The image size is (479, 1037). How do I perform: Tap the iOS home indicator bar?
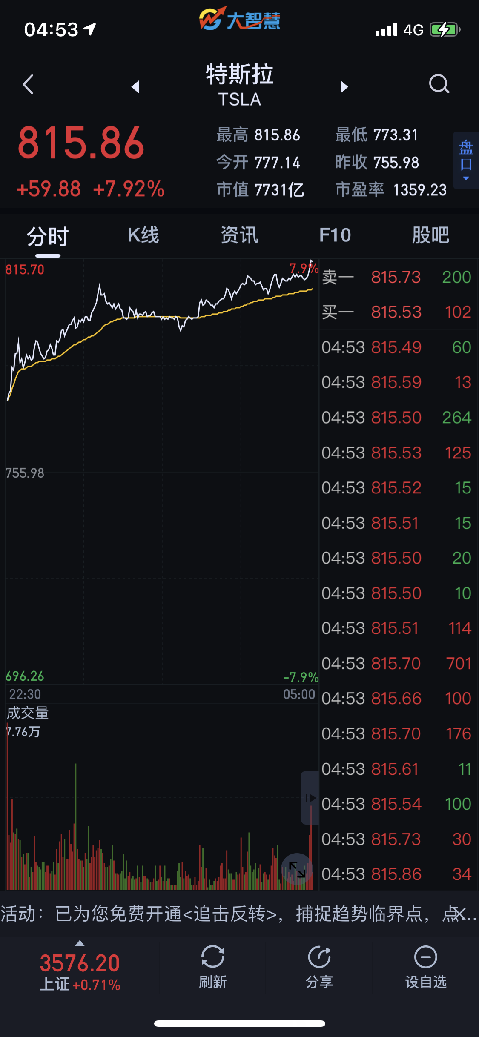(x=239, y=1023)
